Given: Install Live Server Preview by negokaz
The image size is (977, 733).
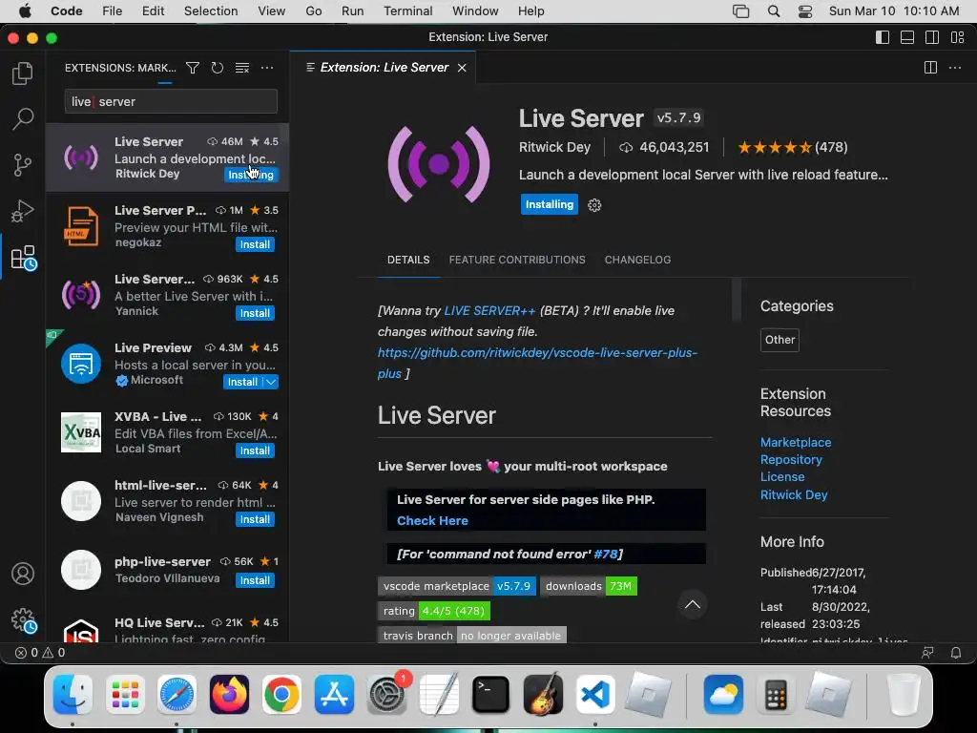Looking at the screenshot, I should pos(255,244).
